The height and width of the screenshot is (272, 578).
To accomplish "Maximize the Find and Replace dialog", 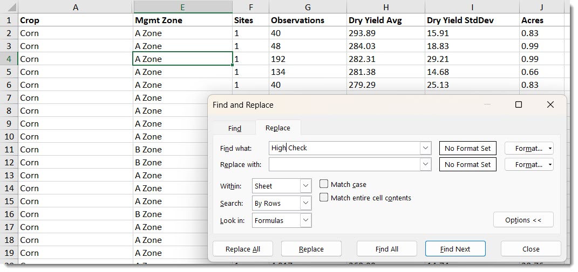I will coord(518,105).
